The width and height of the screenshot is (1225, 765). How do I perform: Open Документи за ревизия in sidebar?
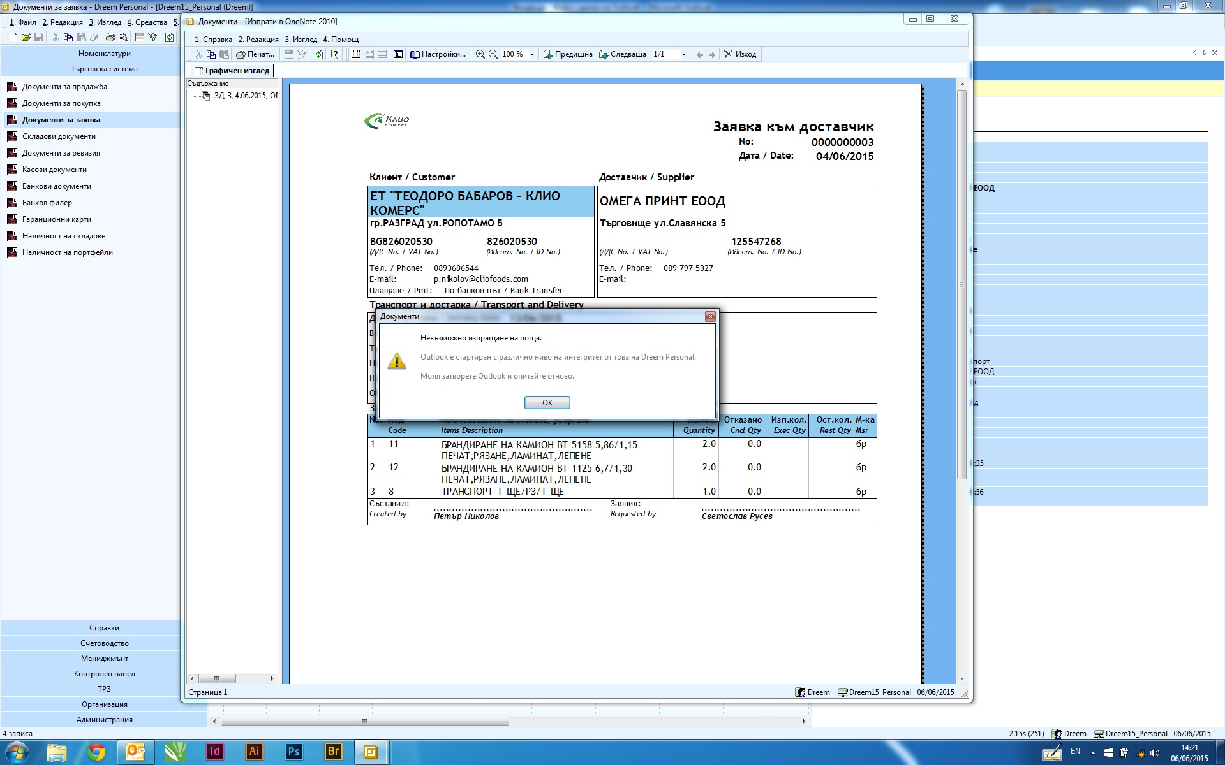(x=61, y=153)
